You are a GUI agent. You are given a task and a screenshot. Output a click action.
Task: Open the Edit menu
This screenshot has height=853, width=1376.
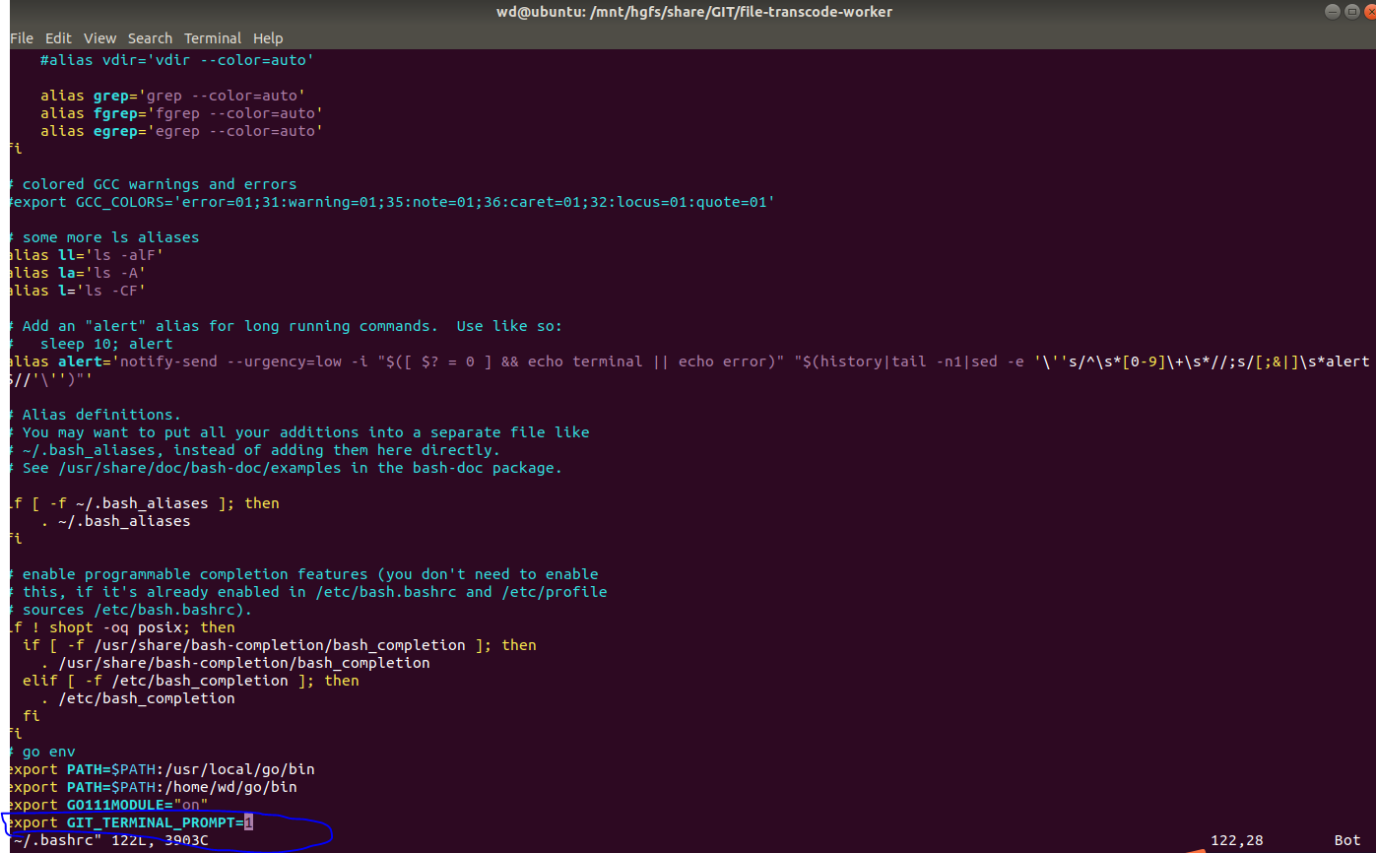[58, 37]
